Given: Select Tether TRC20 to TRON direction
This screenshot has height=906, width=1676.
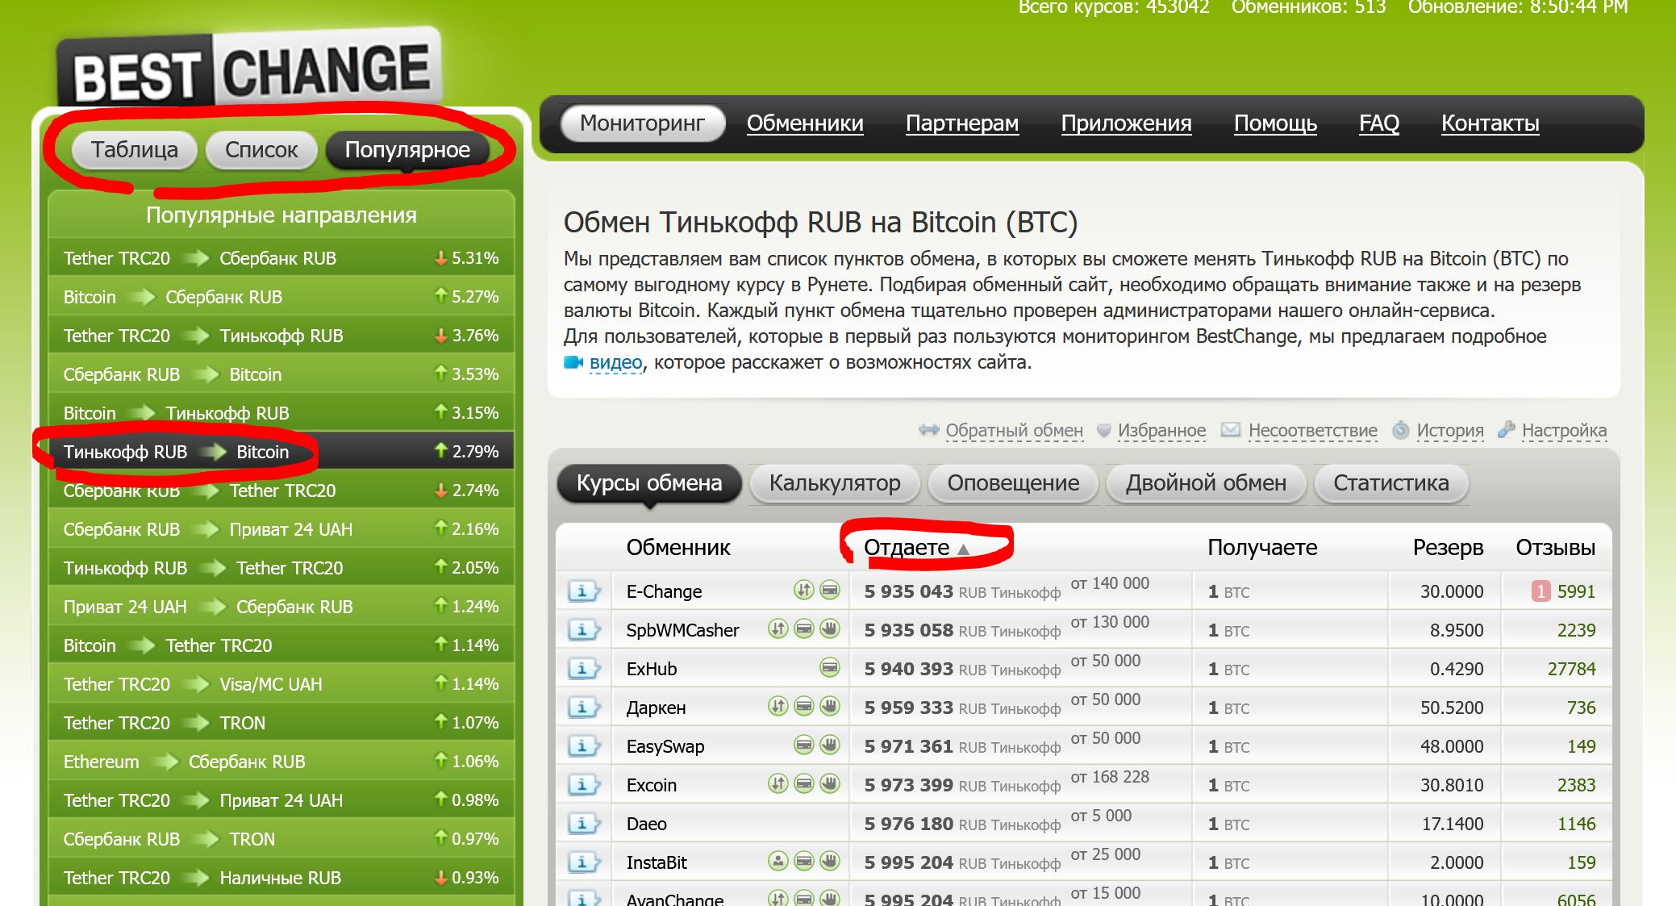Looking at the screenshot, I should pyautogui.click(x=281, y=723).
